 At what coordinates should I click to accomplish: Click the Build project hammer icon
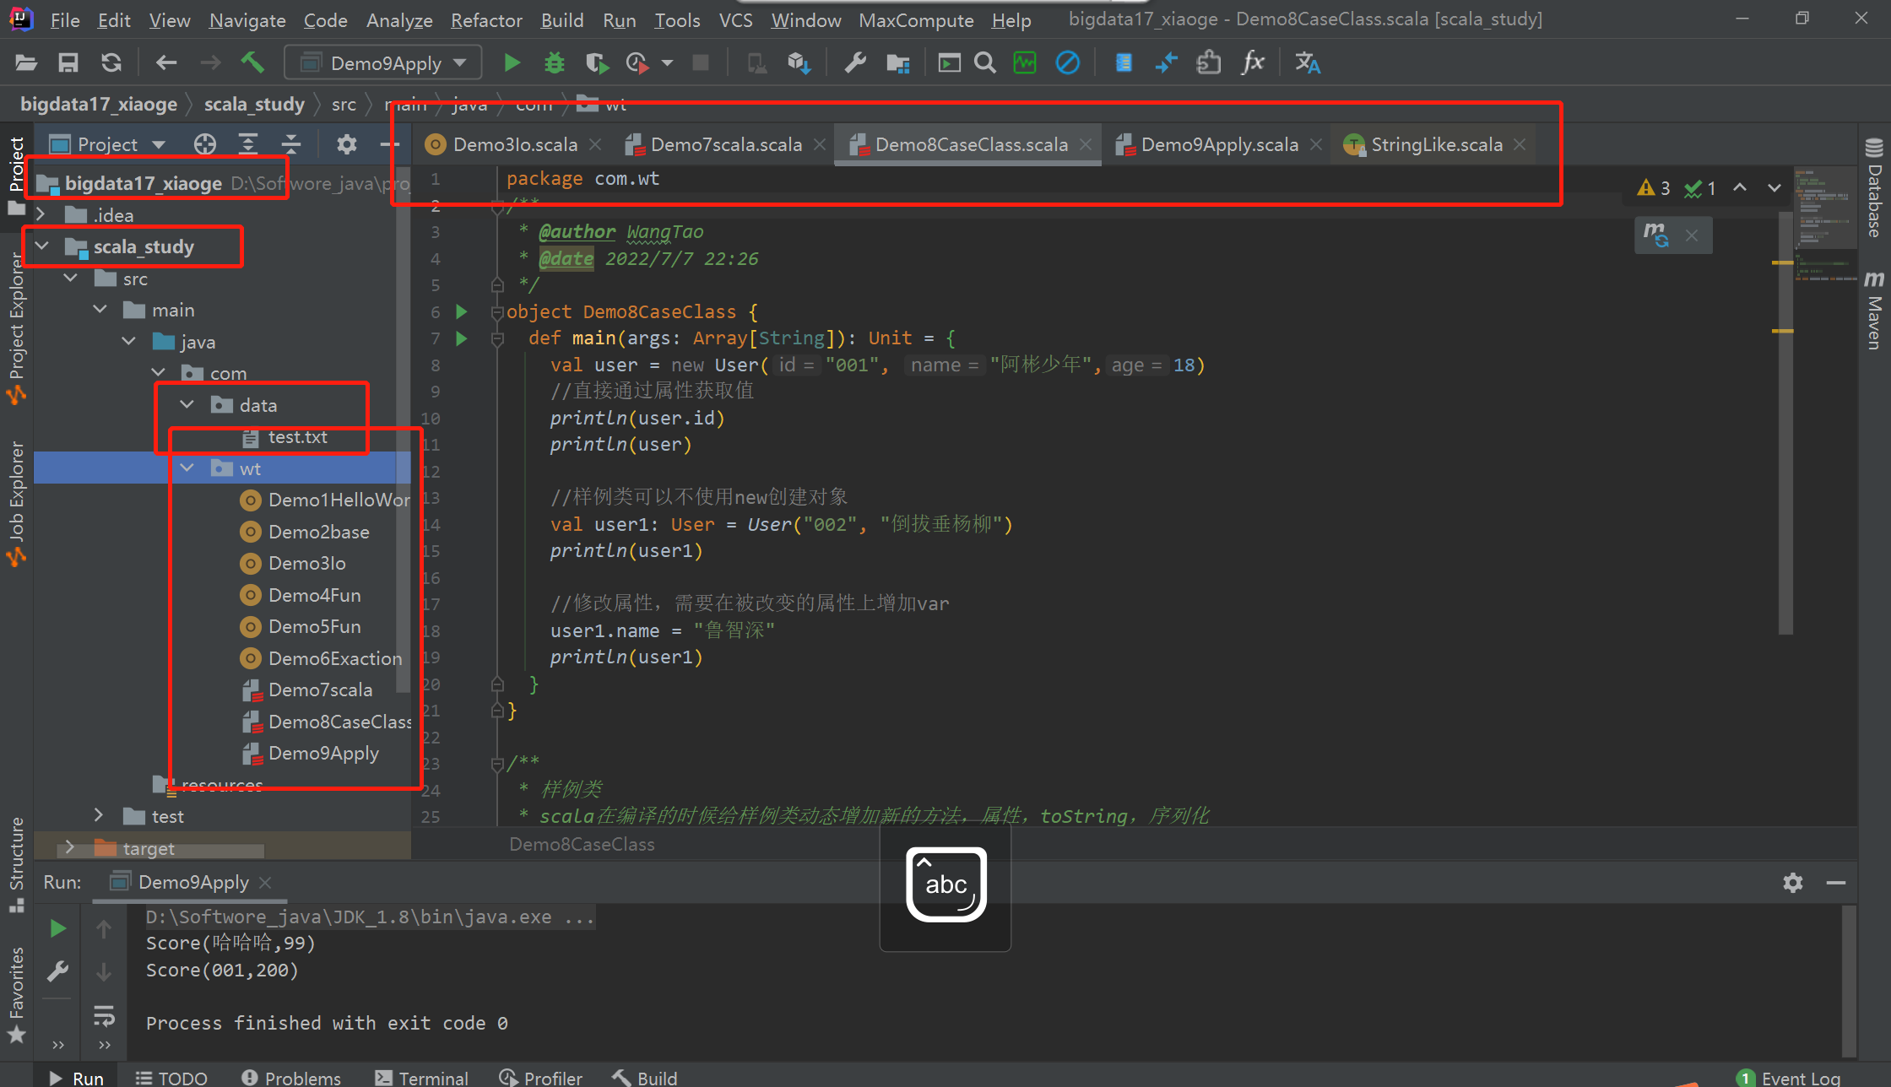coord(252,62)
